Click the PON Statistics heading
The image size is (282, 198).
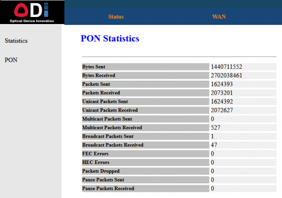[x=110, y=38]
